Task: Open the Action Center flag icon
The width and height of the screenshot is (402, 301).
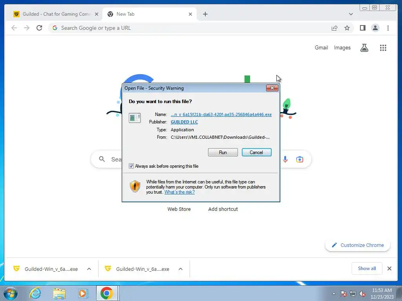Action: (x=344, y=294)
